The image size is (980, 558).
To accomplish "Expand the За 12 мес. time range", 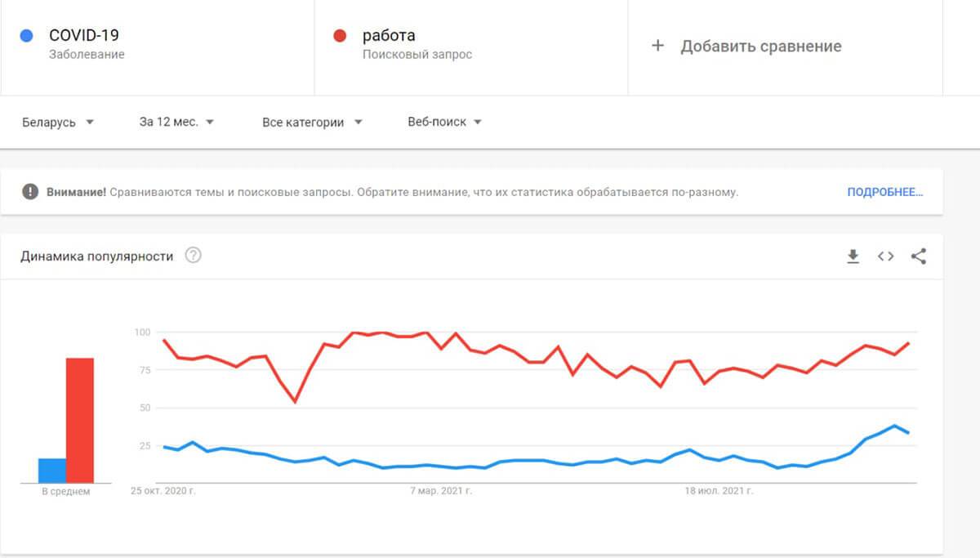I will (x=176, y=122).
